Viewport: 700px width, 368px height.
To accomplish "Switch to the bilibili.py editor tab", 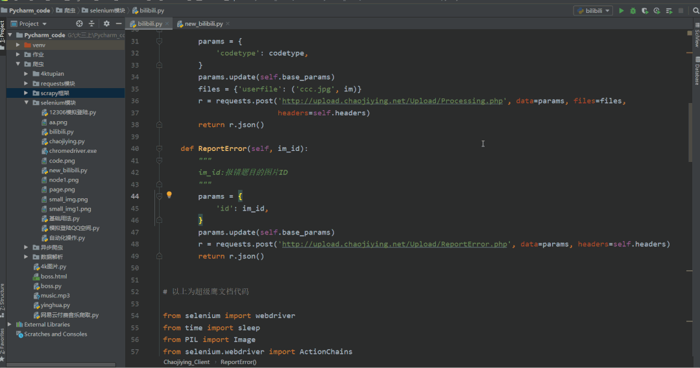I will pyautogui.click(x=150, y=23).
